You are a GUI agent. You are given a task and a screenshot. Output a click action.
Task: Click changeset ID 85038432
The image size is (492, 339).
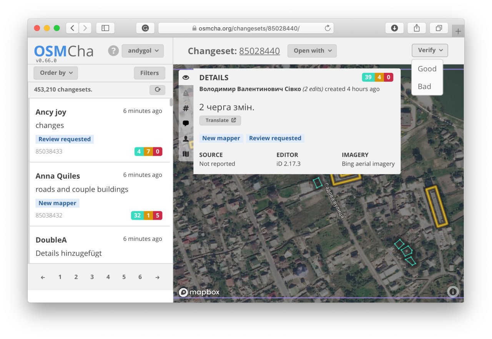click(49, 216)
